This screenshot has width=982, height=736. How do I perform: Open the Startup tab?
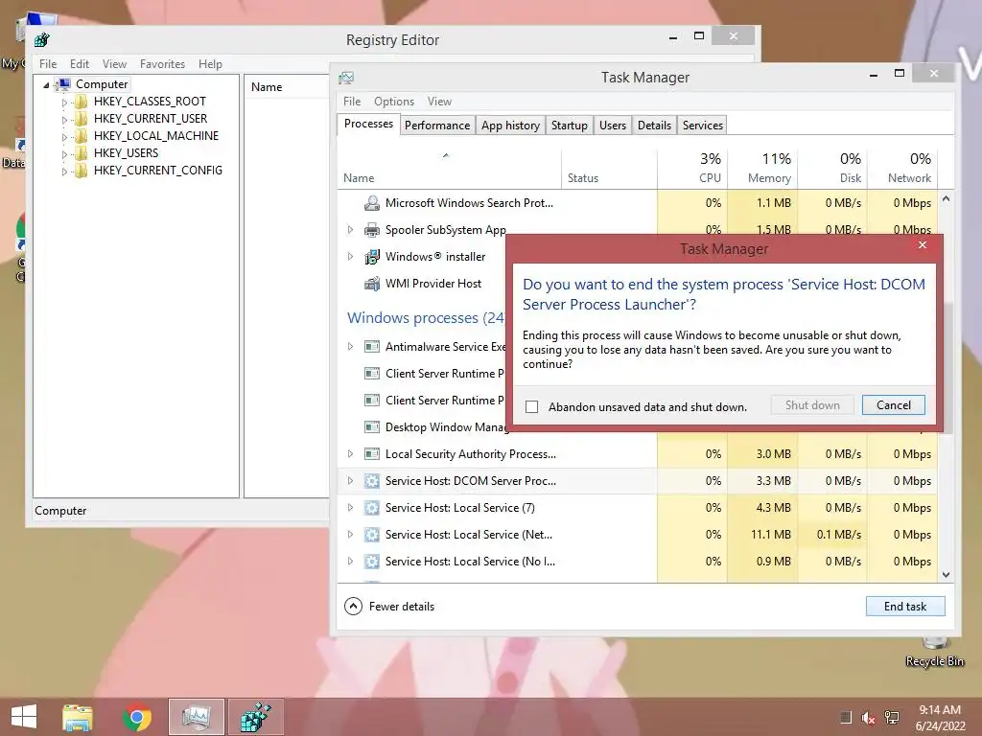point(570,126)
